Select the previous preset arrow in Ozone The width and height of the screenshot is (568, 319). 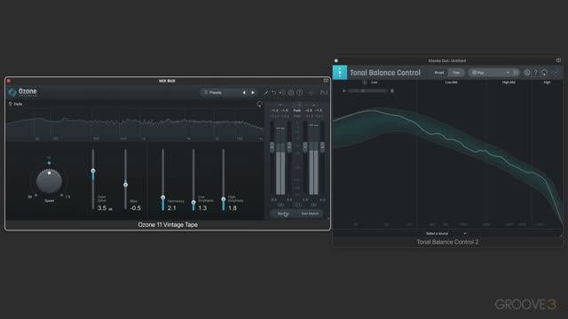pyautogui.click(x=244, y=92)
